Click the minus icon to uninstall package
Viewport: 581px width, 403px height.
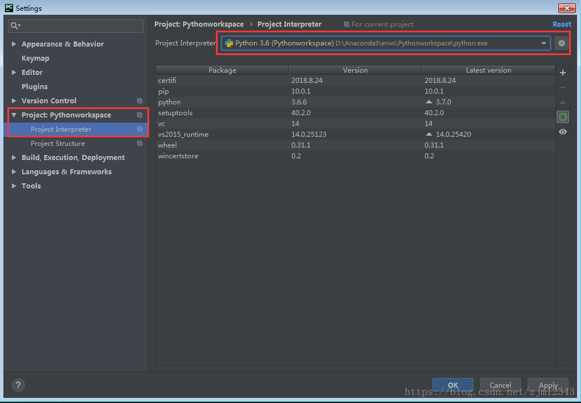562,87
